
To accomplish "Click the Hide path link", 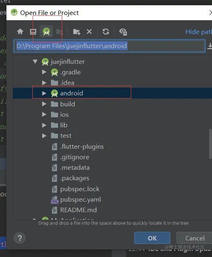I will point(199,32).
